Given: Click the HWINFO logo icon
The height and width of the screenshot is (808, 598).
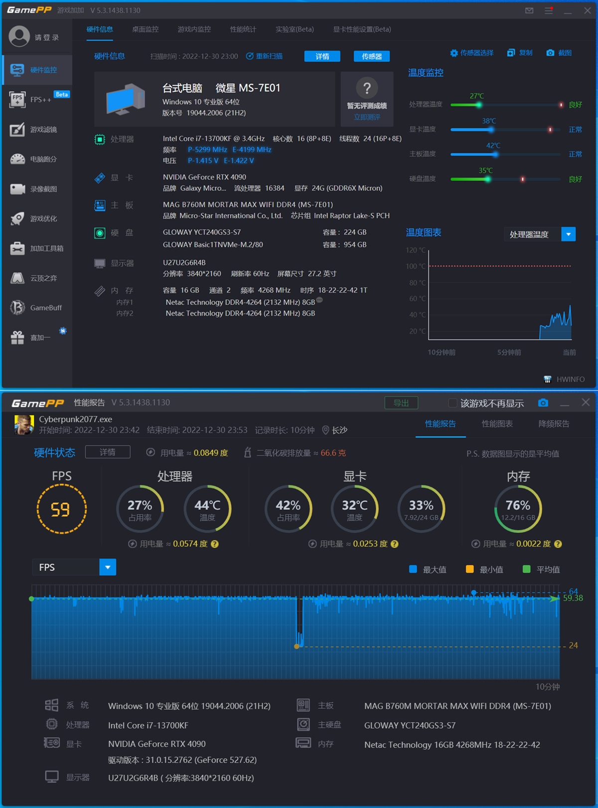Looking at the screenshot, I should click(548, 379).
